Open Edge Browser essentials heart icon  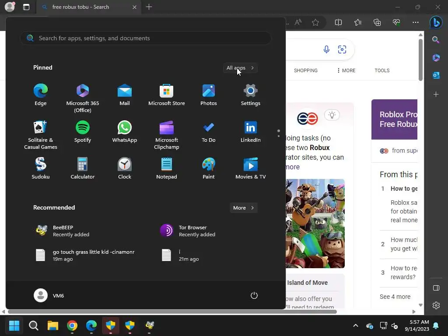tap(396, 22)
